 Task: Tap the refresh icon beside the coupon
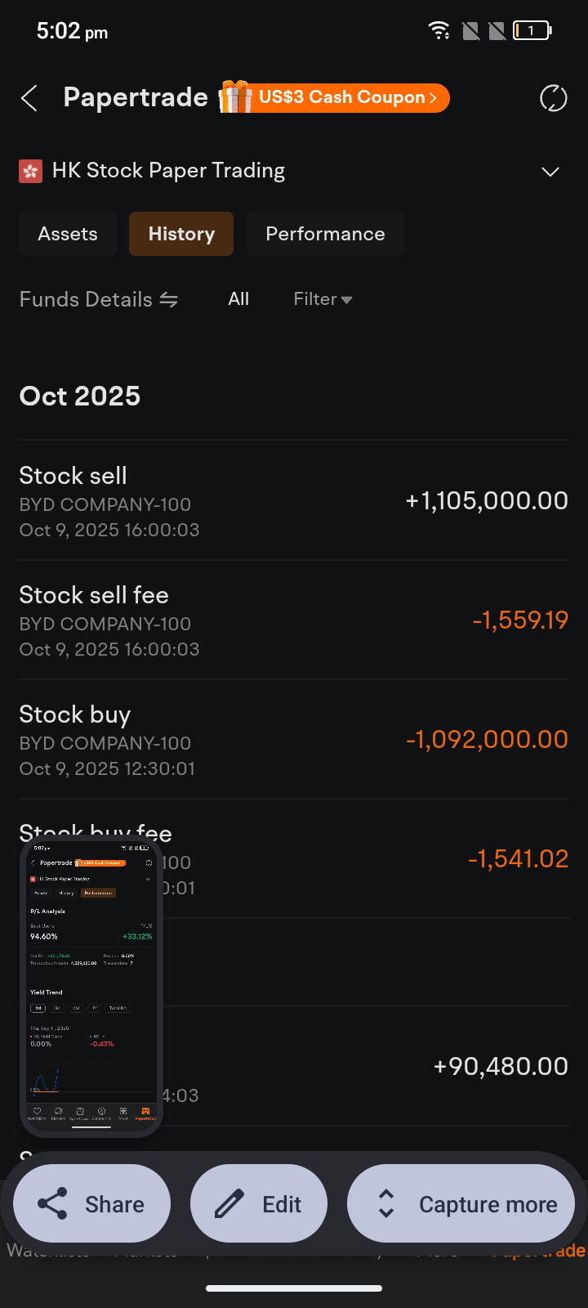(x=553, y=99)
